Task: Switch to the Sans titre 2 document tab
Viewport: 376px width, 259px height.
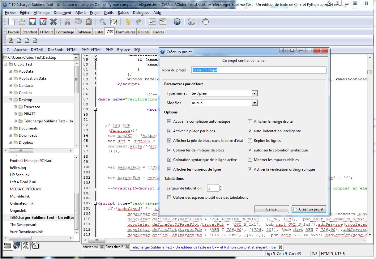Action: tap(114, 247)
